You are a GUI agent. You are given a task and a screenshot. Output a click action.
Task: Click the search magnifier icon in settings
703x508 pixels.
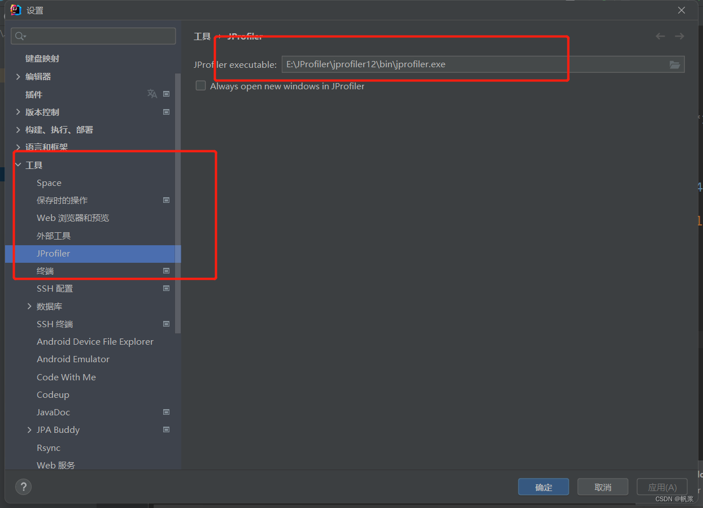coord(20,36)
